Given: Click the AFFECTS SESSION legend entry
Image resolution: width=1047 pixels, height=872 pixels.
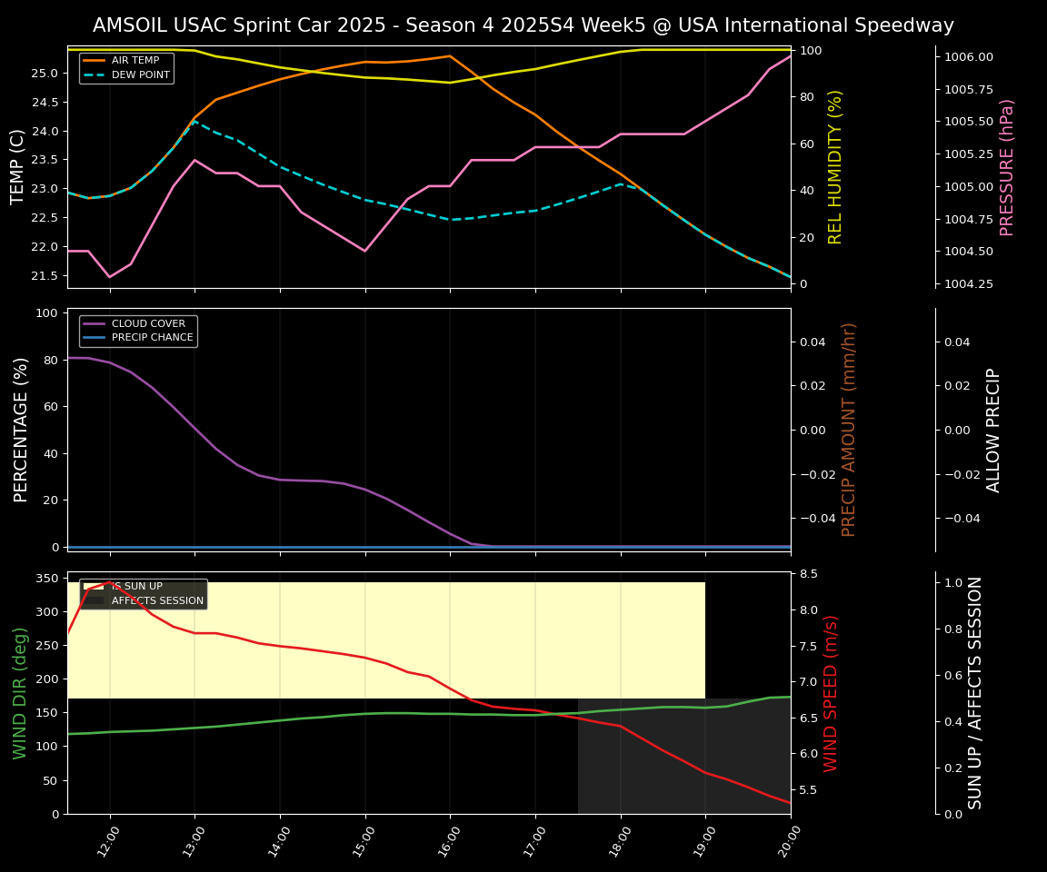Looking at the screenshot, I should [156, 601].
